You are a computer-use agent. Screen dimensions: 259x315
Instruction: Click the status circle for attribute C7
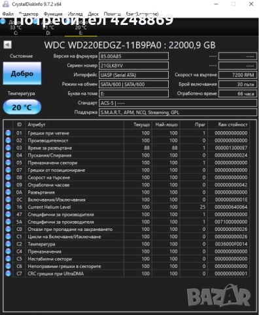click(9, 274)
